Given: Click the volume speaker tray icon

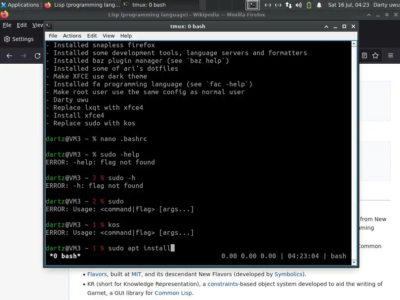Looking at the screenshot, I should 298,5.
